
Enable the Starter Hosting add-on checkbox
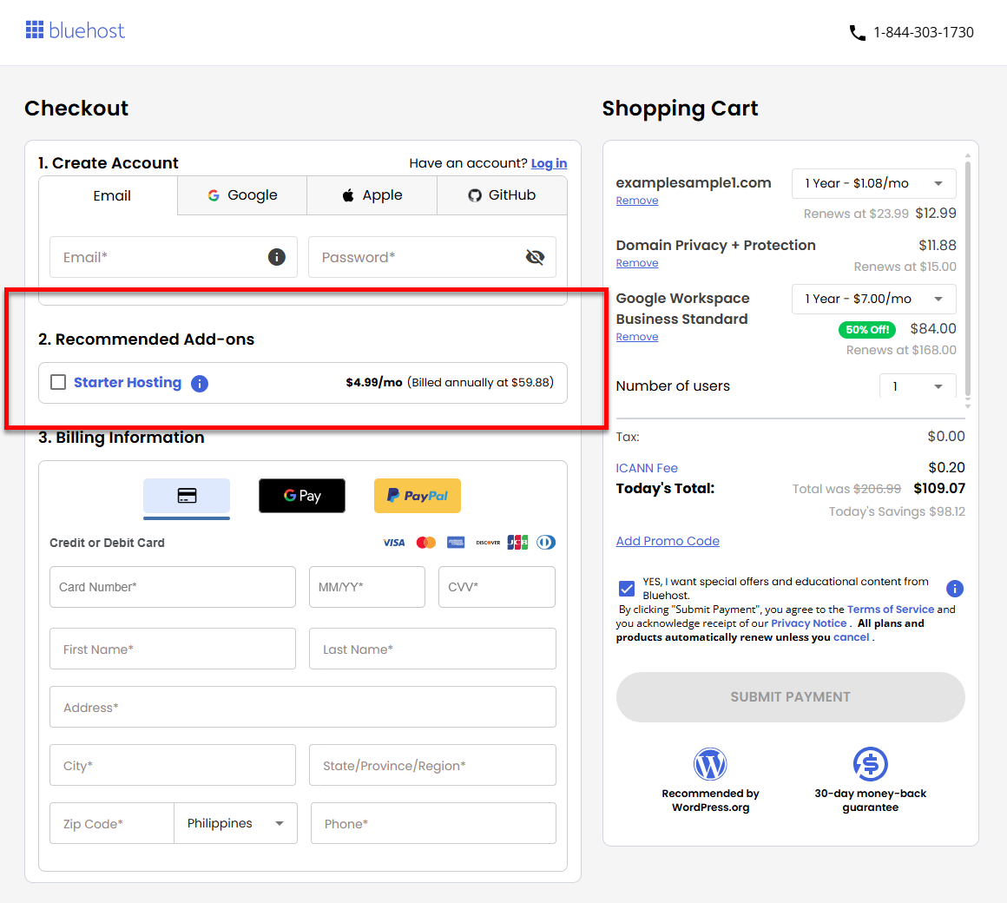(x=58, y=382)
